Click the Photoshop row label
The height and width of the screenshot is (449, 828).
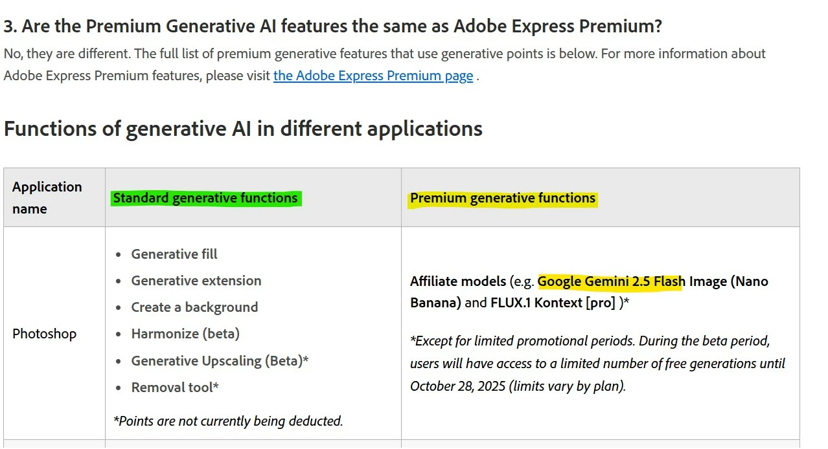click(44, 334)
